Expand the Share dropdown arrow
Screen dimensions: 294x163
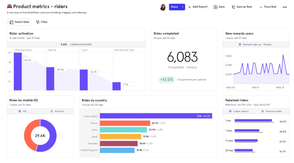183,7
